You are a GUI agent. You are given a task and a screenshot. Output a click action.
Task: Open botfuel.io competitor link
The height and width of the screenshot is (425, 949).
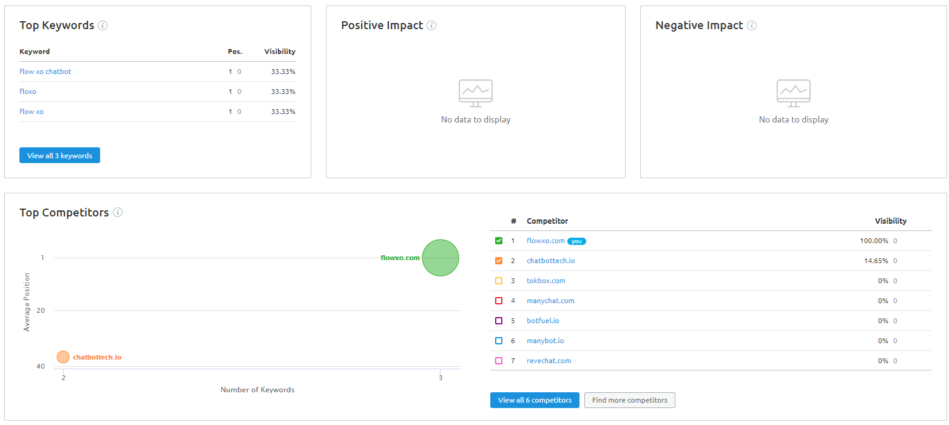click(x=543, y=321)
